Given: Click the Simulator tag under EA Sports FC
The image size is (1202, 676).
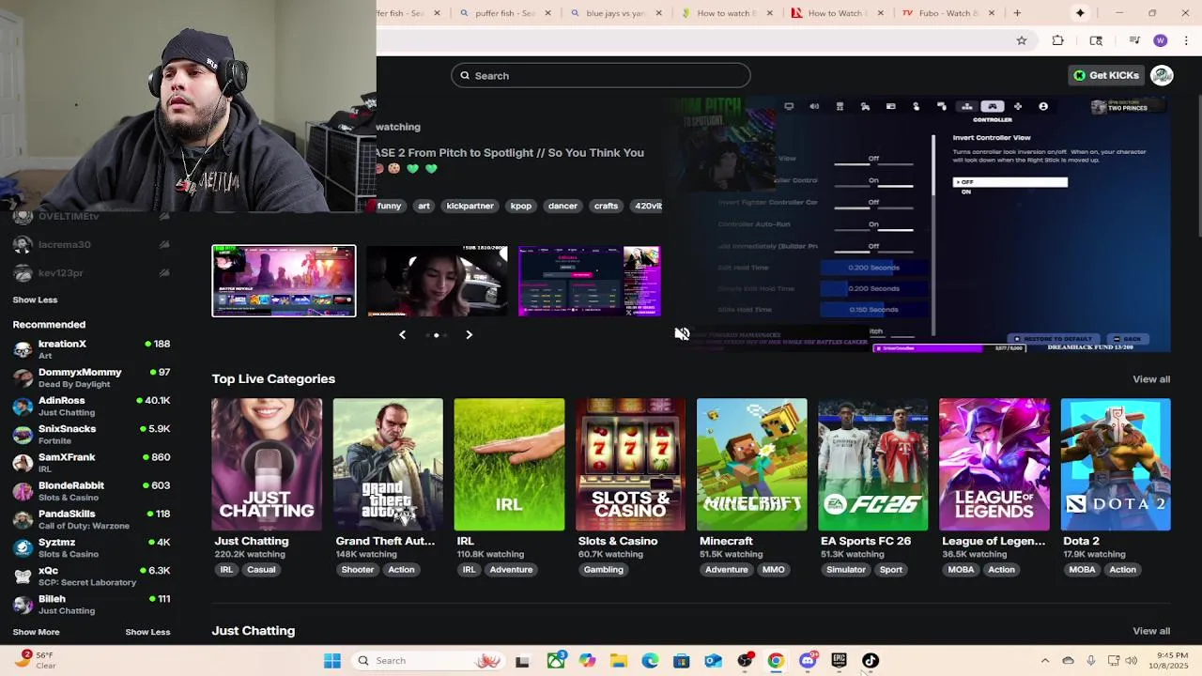Looking at the screenshot, I should click(846, 570).
